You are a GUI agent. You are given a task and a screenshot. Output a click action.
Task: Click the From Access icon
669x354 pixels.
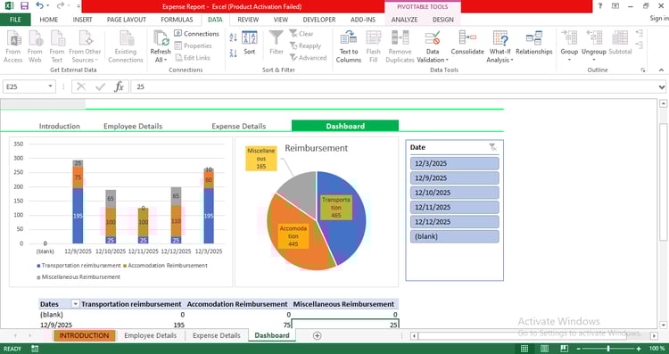(x=13, y=46)
